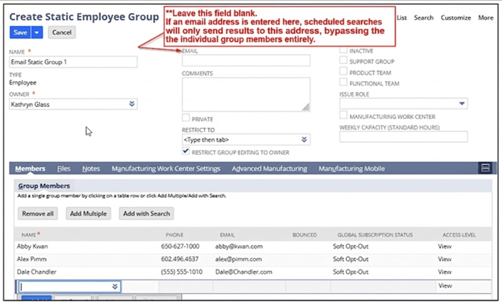Click the email Dale@Chandler.com
The width and height of the screenshot is (502, 303).
coord(243,272)
